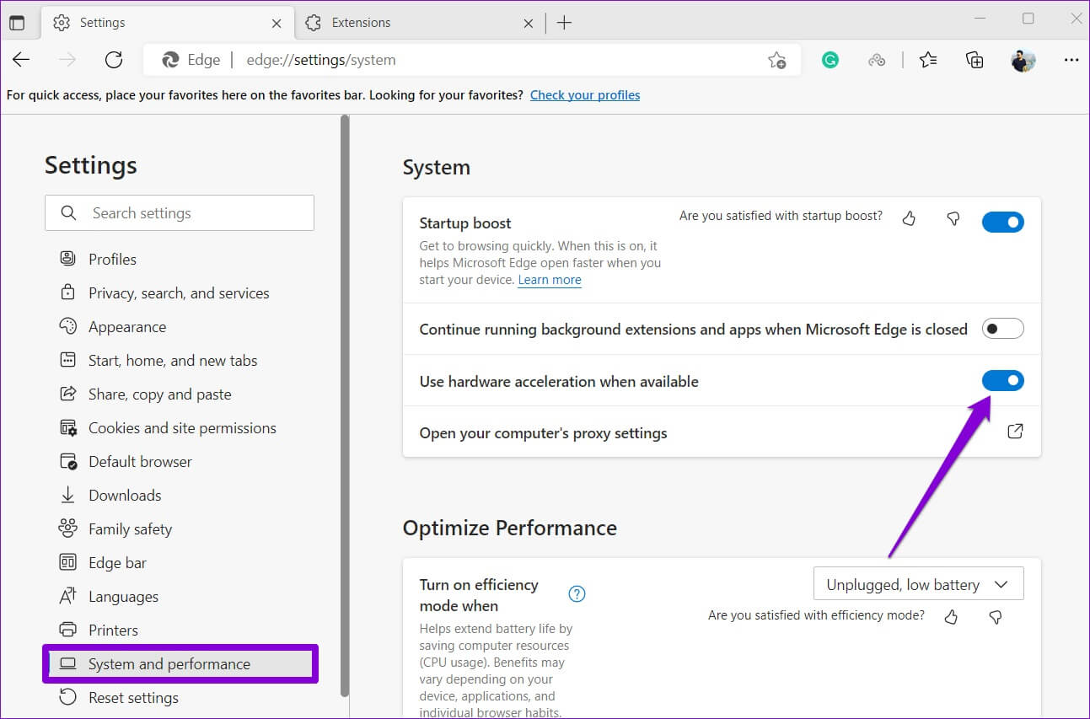Image resolution: width=1090 pixels, height=719 pixels.
Task: Enable continue running background extensions toggle
Action: 1003,329
